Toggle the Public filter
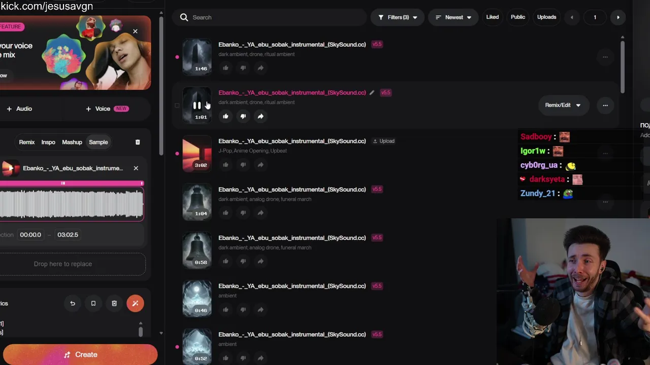This screenshot has height=365, width=650. [518, 17]
